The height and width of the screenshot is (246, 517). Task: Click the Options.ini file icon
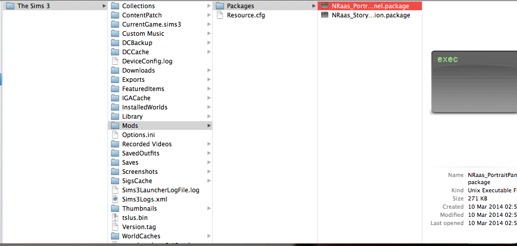tap(115, 135)
